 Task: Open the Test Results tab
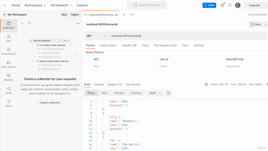(x=133, y=85)
